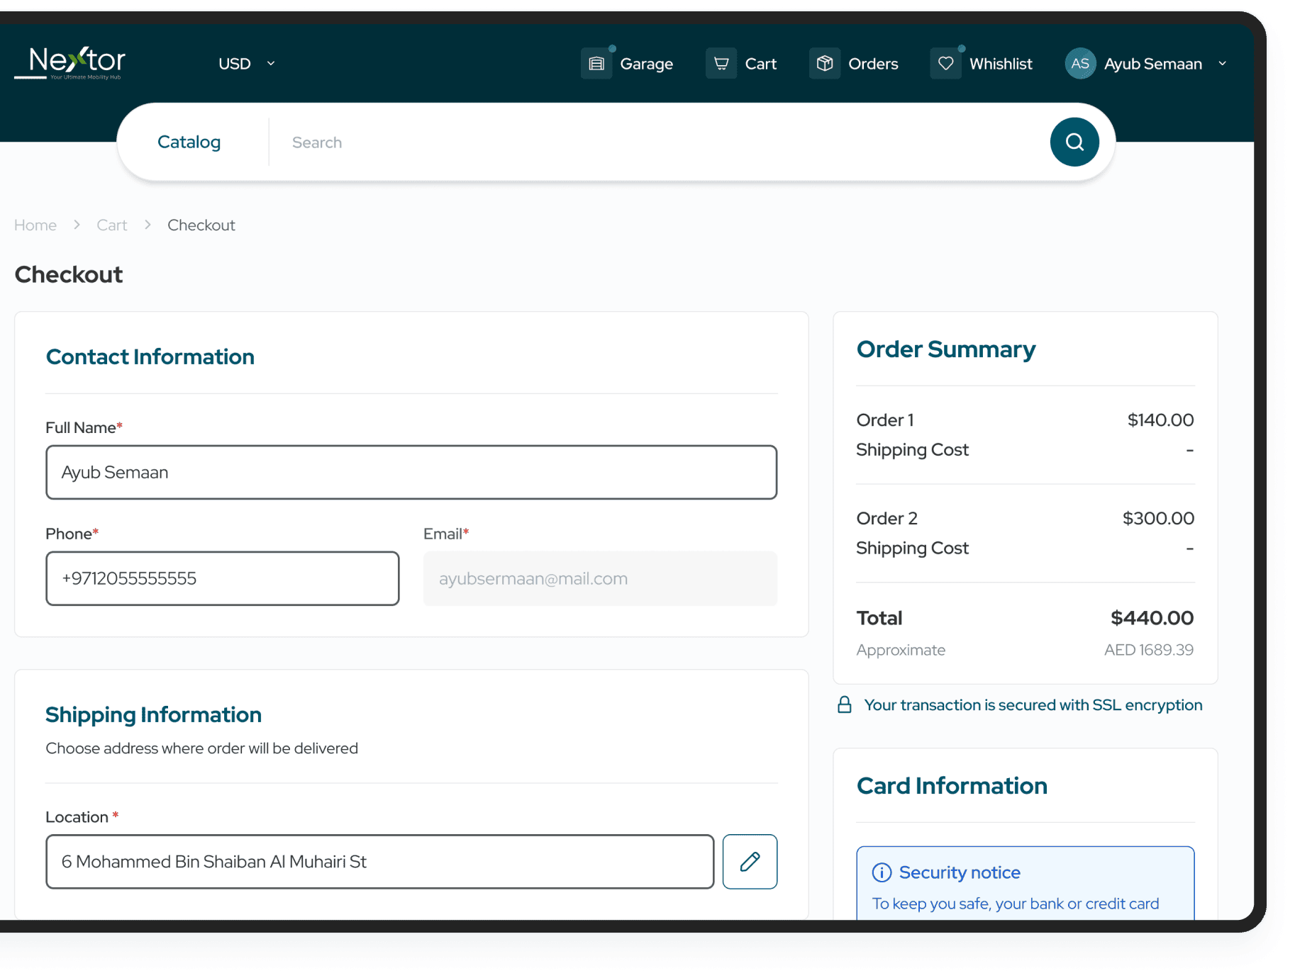This screenshot has width=1295, height=978.
Task: Click the Order 1 $140.00 amount
Action: (x=1160, y=420)
